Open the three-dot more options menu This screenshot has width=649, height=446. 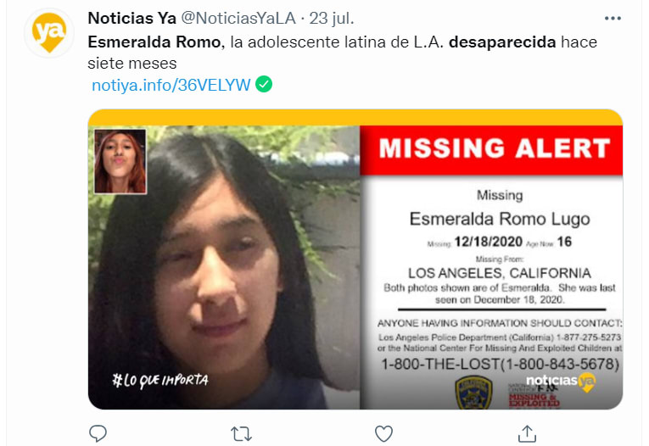(613, 18)
